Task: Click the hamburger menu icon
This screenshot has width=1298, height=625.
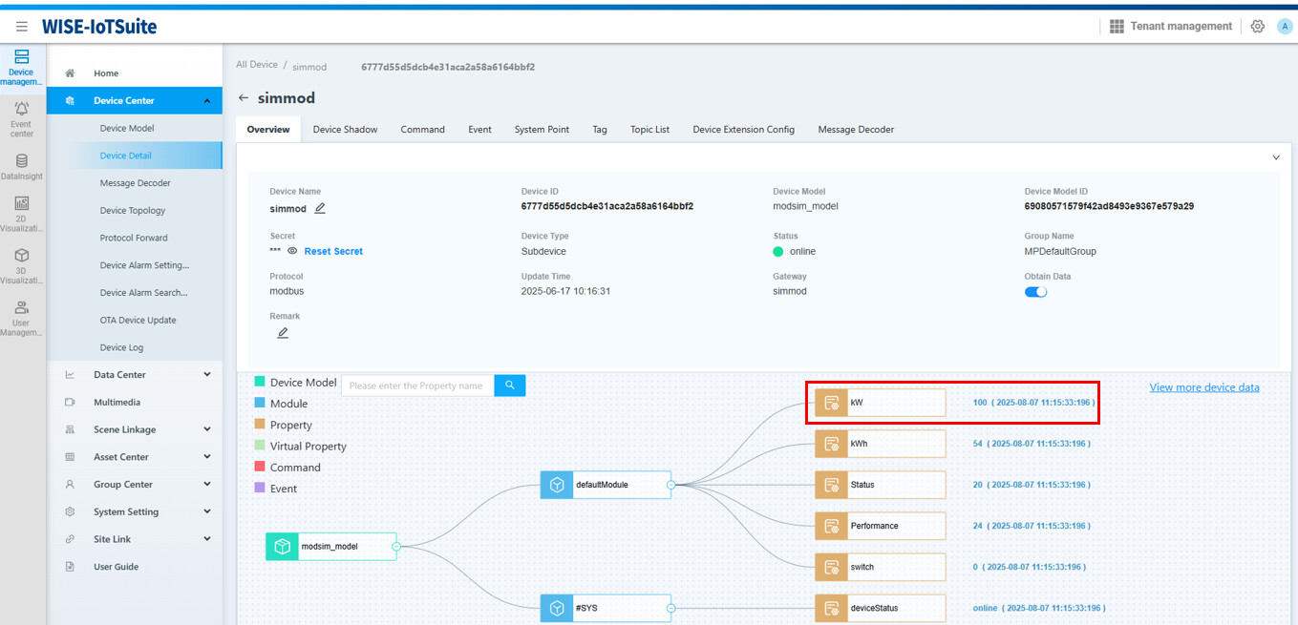Action: pyautogui.click(x=22, y=27)
